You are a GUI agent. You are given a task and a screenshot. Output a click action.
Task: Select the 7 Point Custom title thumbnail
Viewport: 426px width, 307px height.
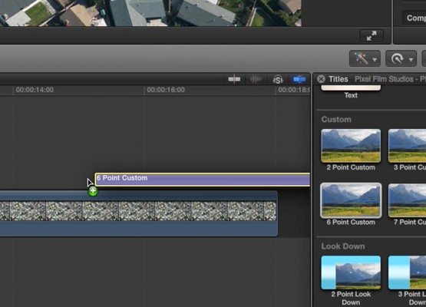(x=407, y=200)
